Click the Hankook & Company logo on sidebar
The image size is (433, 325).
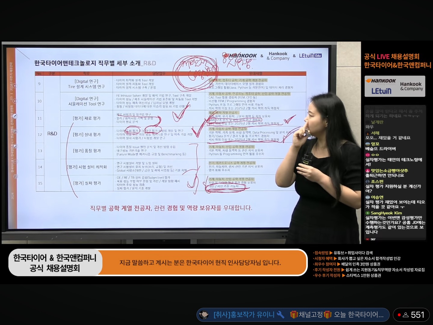pyautogui.click(x=411, y=86)
